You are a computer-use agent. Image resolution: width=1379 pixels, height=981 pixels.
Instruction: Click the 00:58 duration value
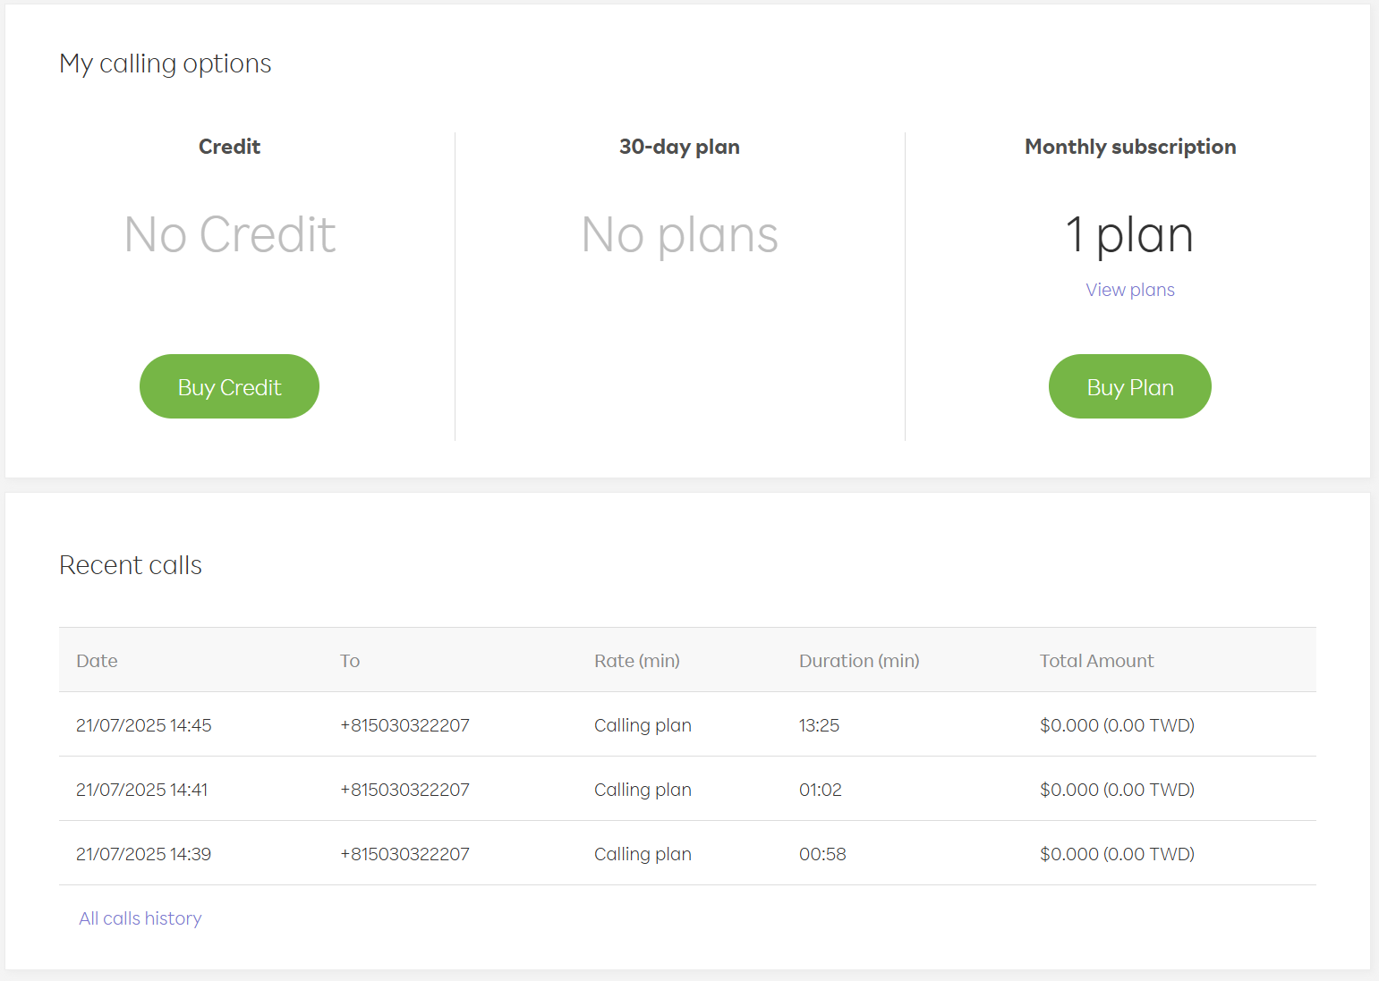822,854
